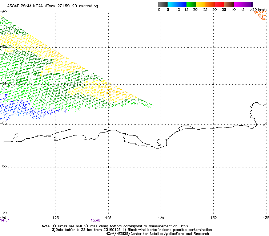This screenshot has width=269, height=236.
Task: Click the latitude label '-60'
Action: pos(3,12)
